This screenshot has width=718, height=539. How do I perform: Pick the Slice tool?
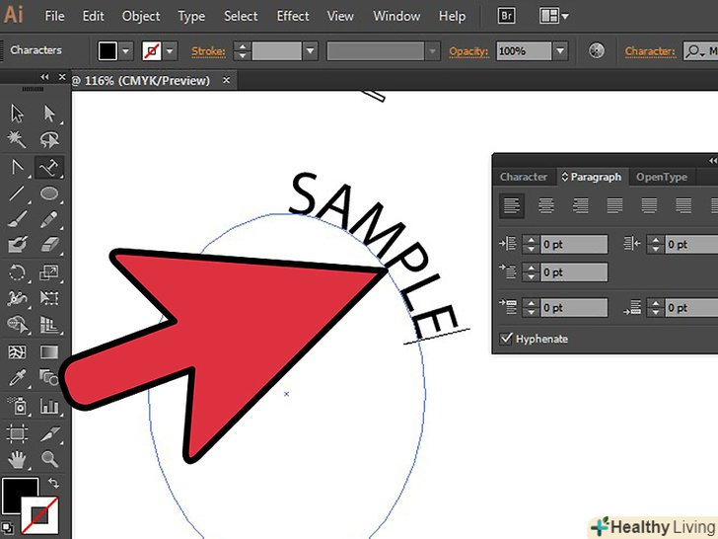(x=49, y=433)
